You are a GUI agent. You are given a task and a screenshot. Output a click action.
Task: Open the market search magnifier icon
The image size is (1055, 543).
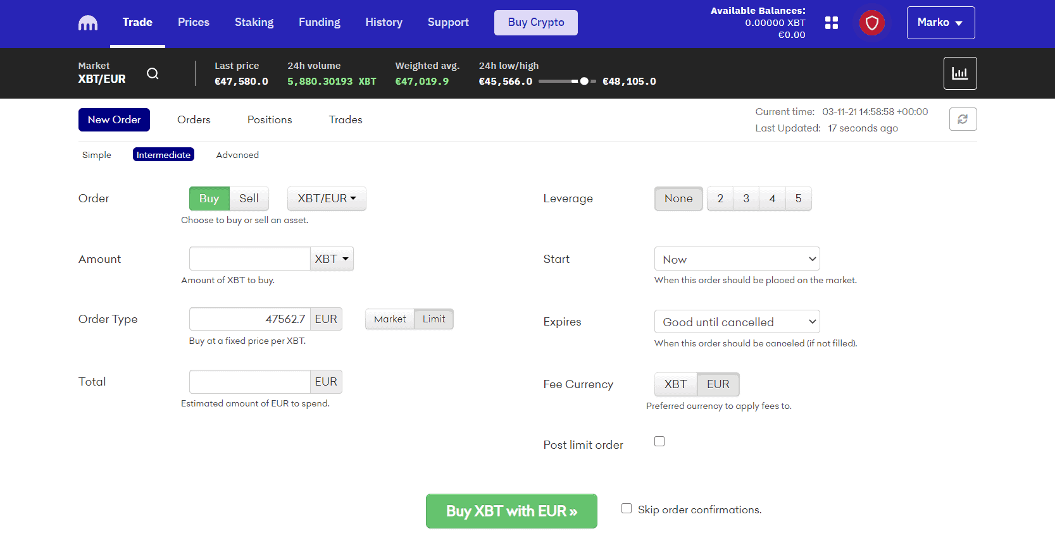[153, 73]
